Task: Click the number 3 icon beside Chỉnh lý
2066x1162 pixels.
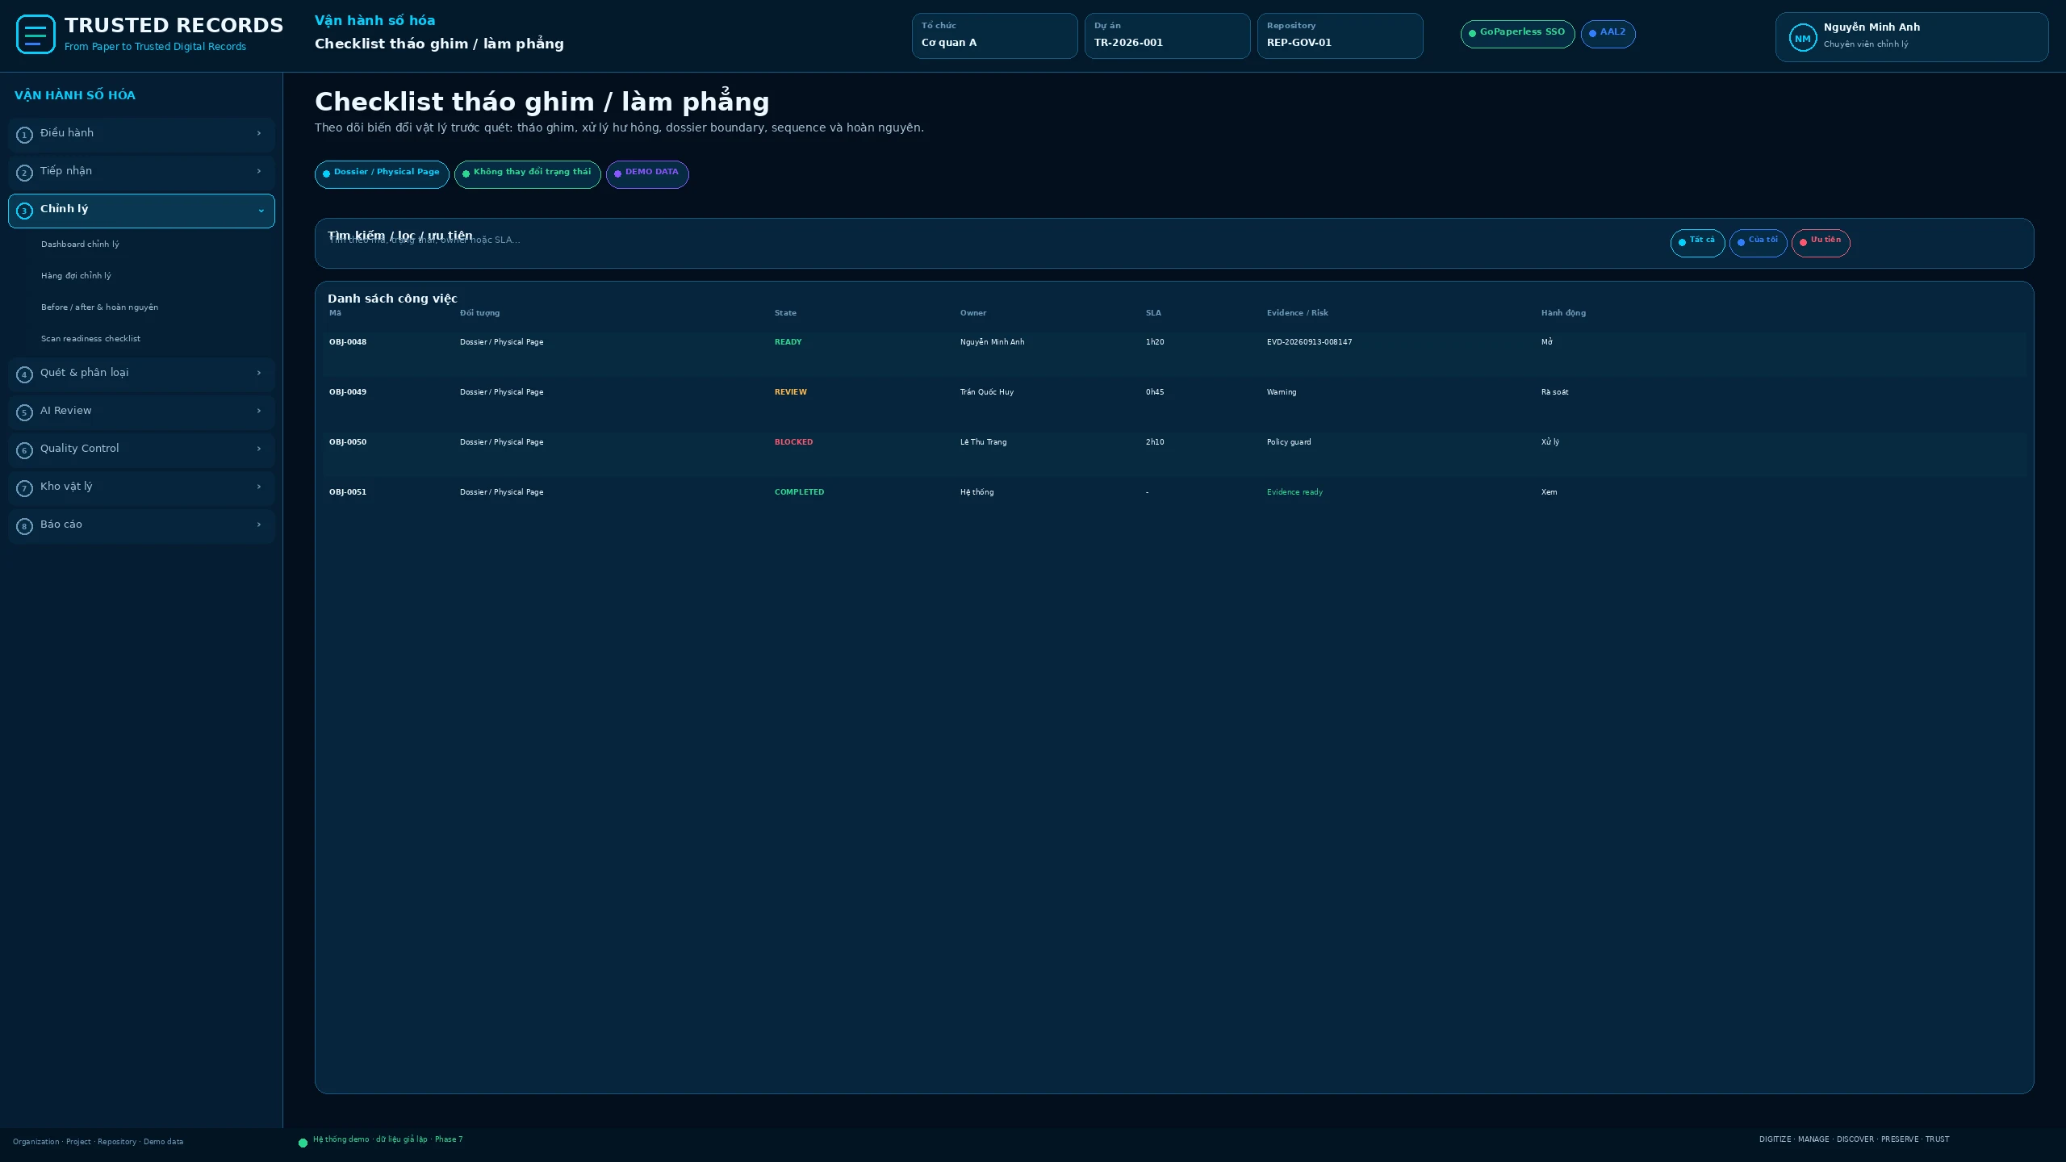Action: click(24, 211)
